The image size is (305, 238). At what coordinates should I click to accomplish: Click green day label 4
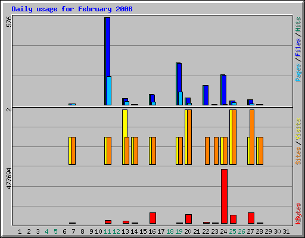46,231
